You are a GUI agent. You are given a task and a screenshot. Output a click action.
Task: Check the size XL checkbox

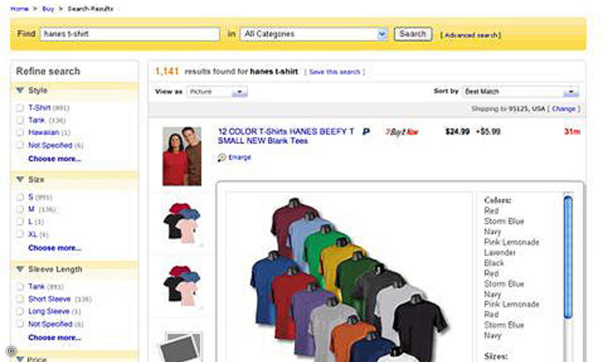(x=20, y=234)
